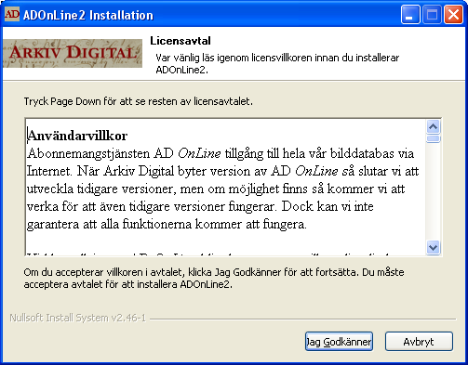Click the license text scrollbar track
Image resolution: width=468 pixels, height=365 pixels.
click(433, 192)
